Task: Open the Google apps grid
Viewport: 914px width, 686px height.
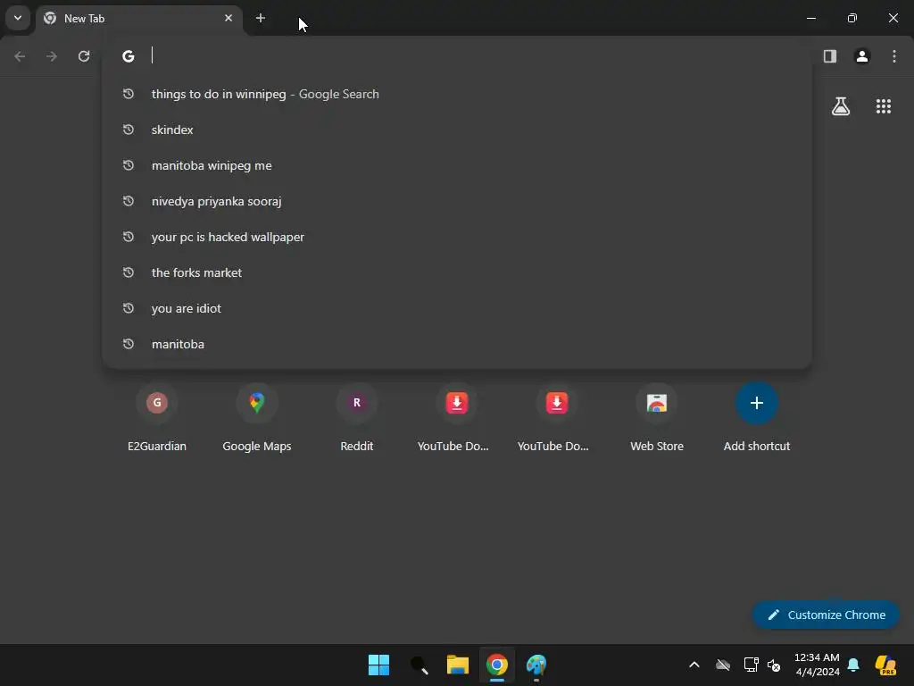Action: coord(884,106)
